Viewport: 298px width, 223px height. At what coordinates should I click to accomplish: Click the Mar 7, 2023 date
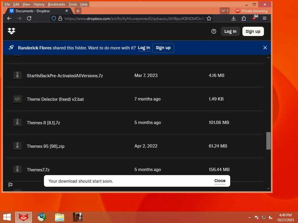click(146, 75)
